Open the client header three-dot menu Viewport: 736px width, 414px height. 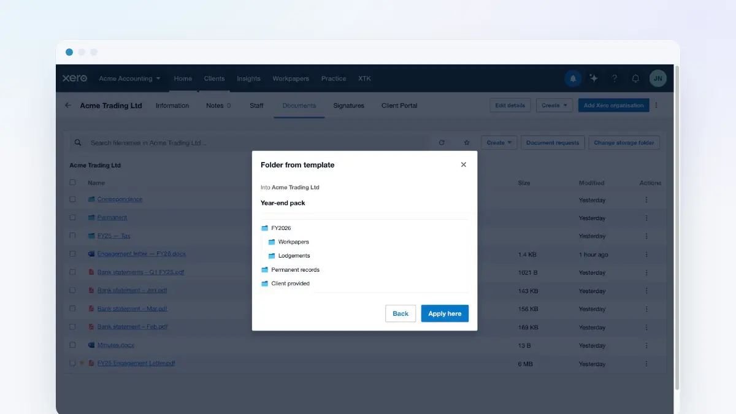pyautogui.click(x=656, y=105)
